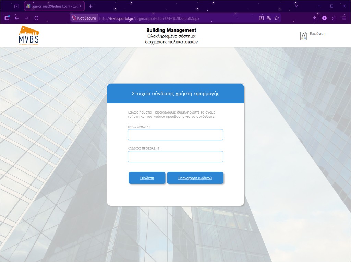Open a new tab with the plus button
The height and width of the screenshot is (262, 351).
90,6
